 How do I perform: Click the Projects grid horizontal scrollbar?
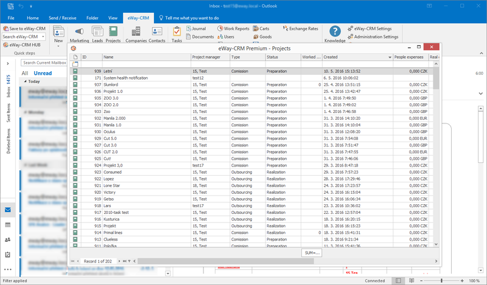click(226, 261)
